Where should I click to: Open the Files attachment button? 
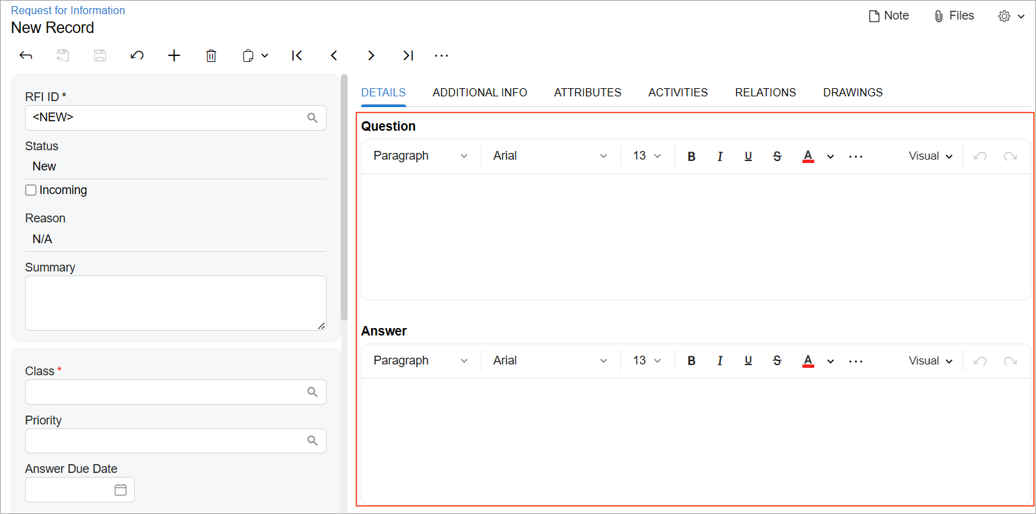tap(954, 15)
